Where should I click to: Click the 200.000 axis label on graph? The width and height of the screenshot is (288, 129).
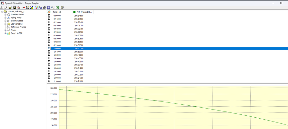click(x=54, y=113)
